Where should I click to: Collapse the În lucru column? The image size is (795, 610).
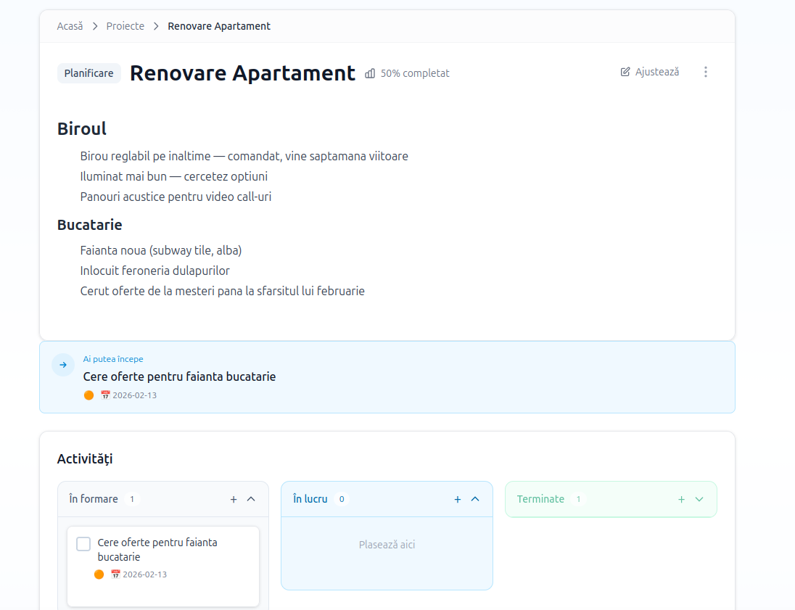point(475,500)
